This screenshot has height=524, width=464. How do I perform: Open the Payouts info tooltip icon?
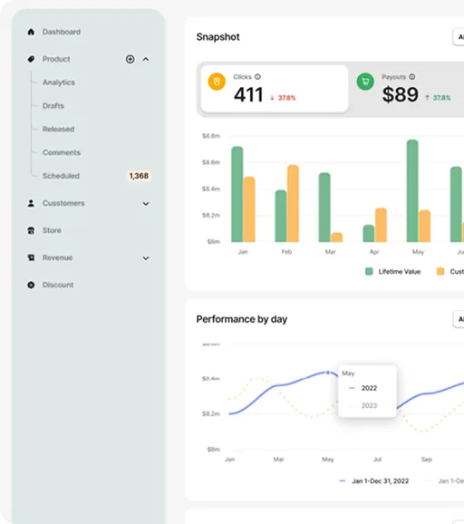(412, 77)
